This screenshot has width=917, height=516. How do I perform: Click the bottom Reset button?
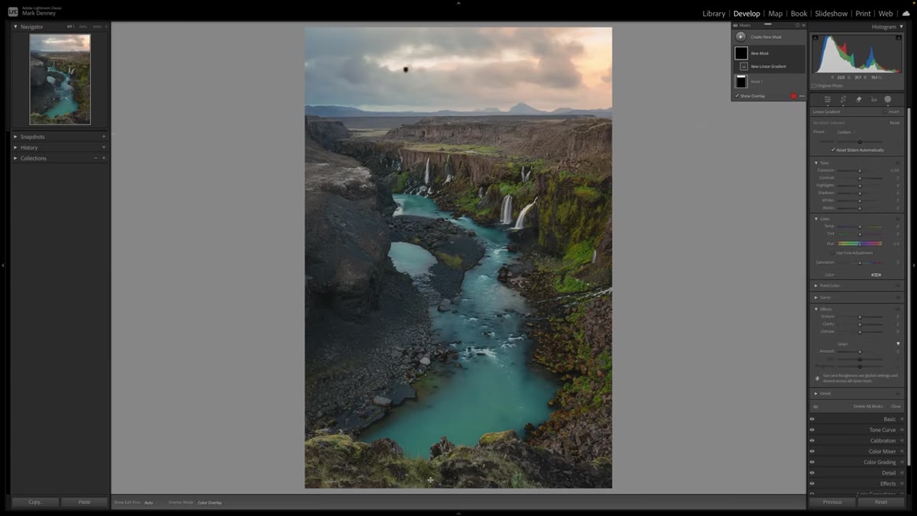tap(881, 502)
